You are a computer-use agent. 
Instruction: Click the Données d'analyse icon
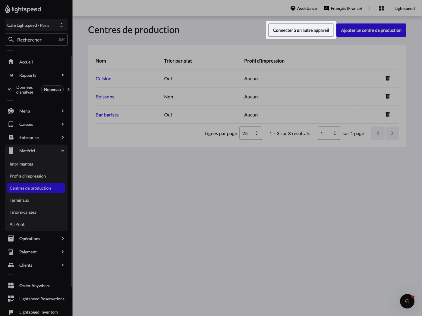(x=9, y=89)
